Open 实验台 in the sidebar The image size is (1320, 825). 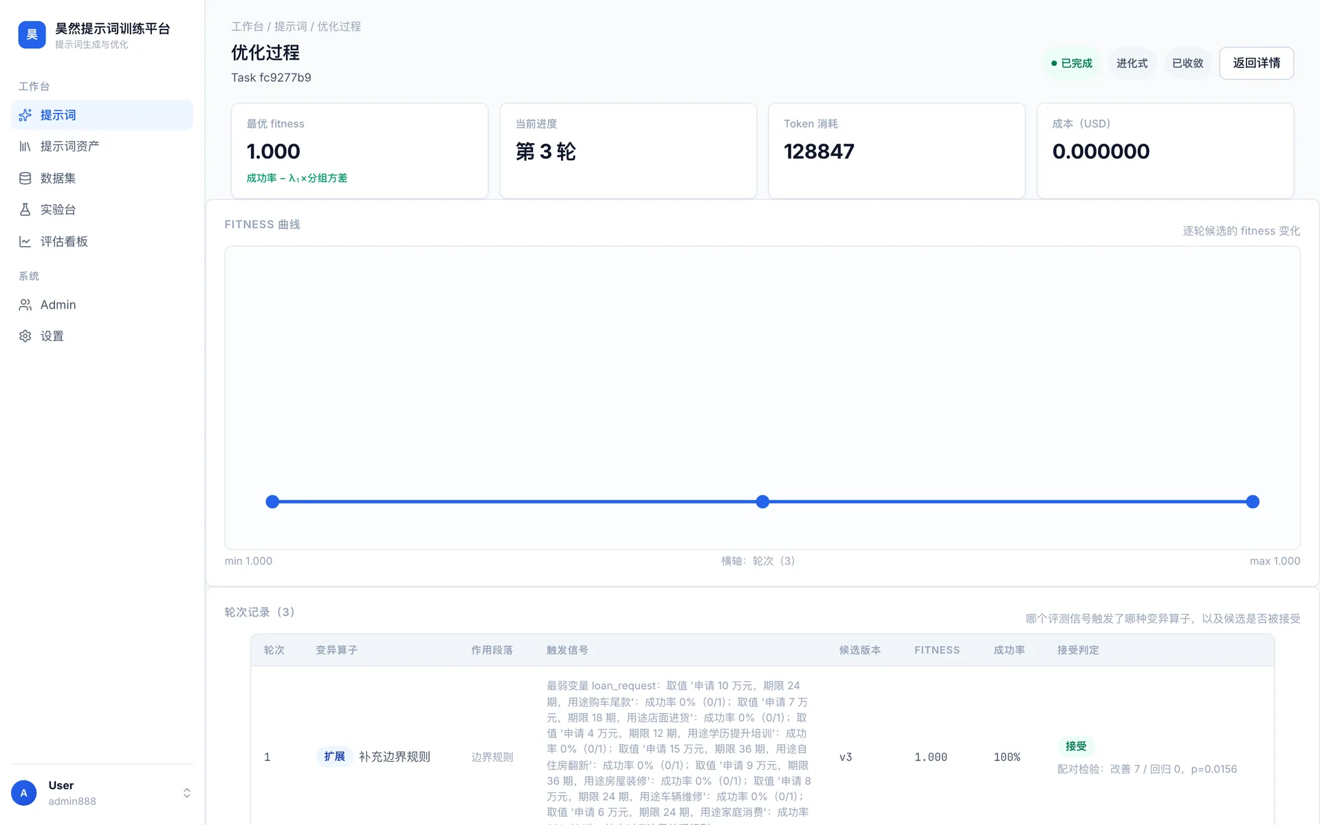click(102, 210)
